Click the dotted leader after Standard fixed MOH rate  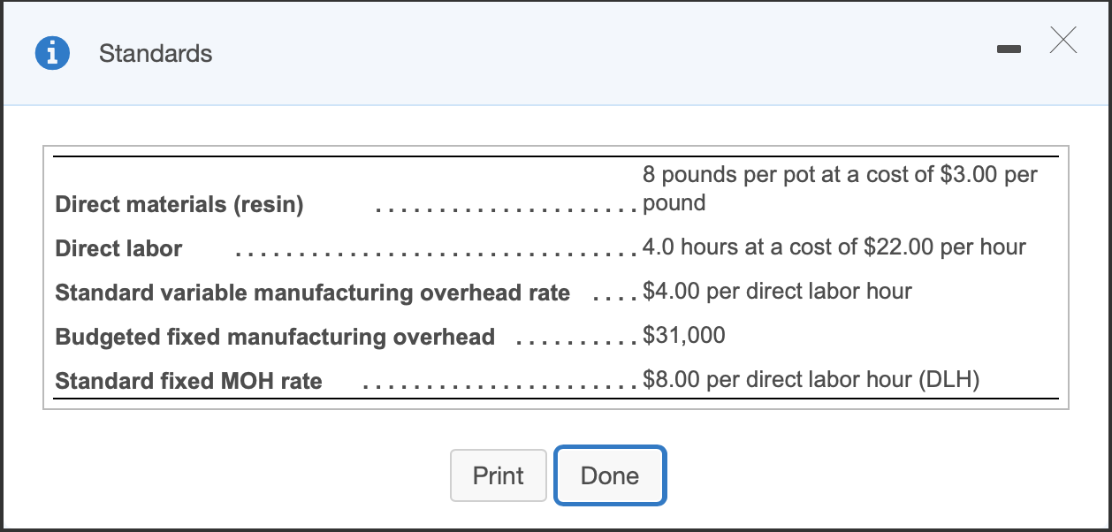tap(499, 386)
